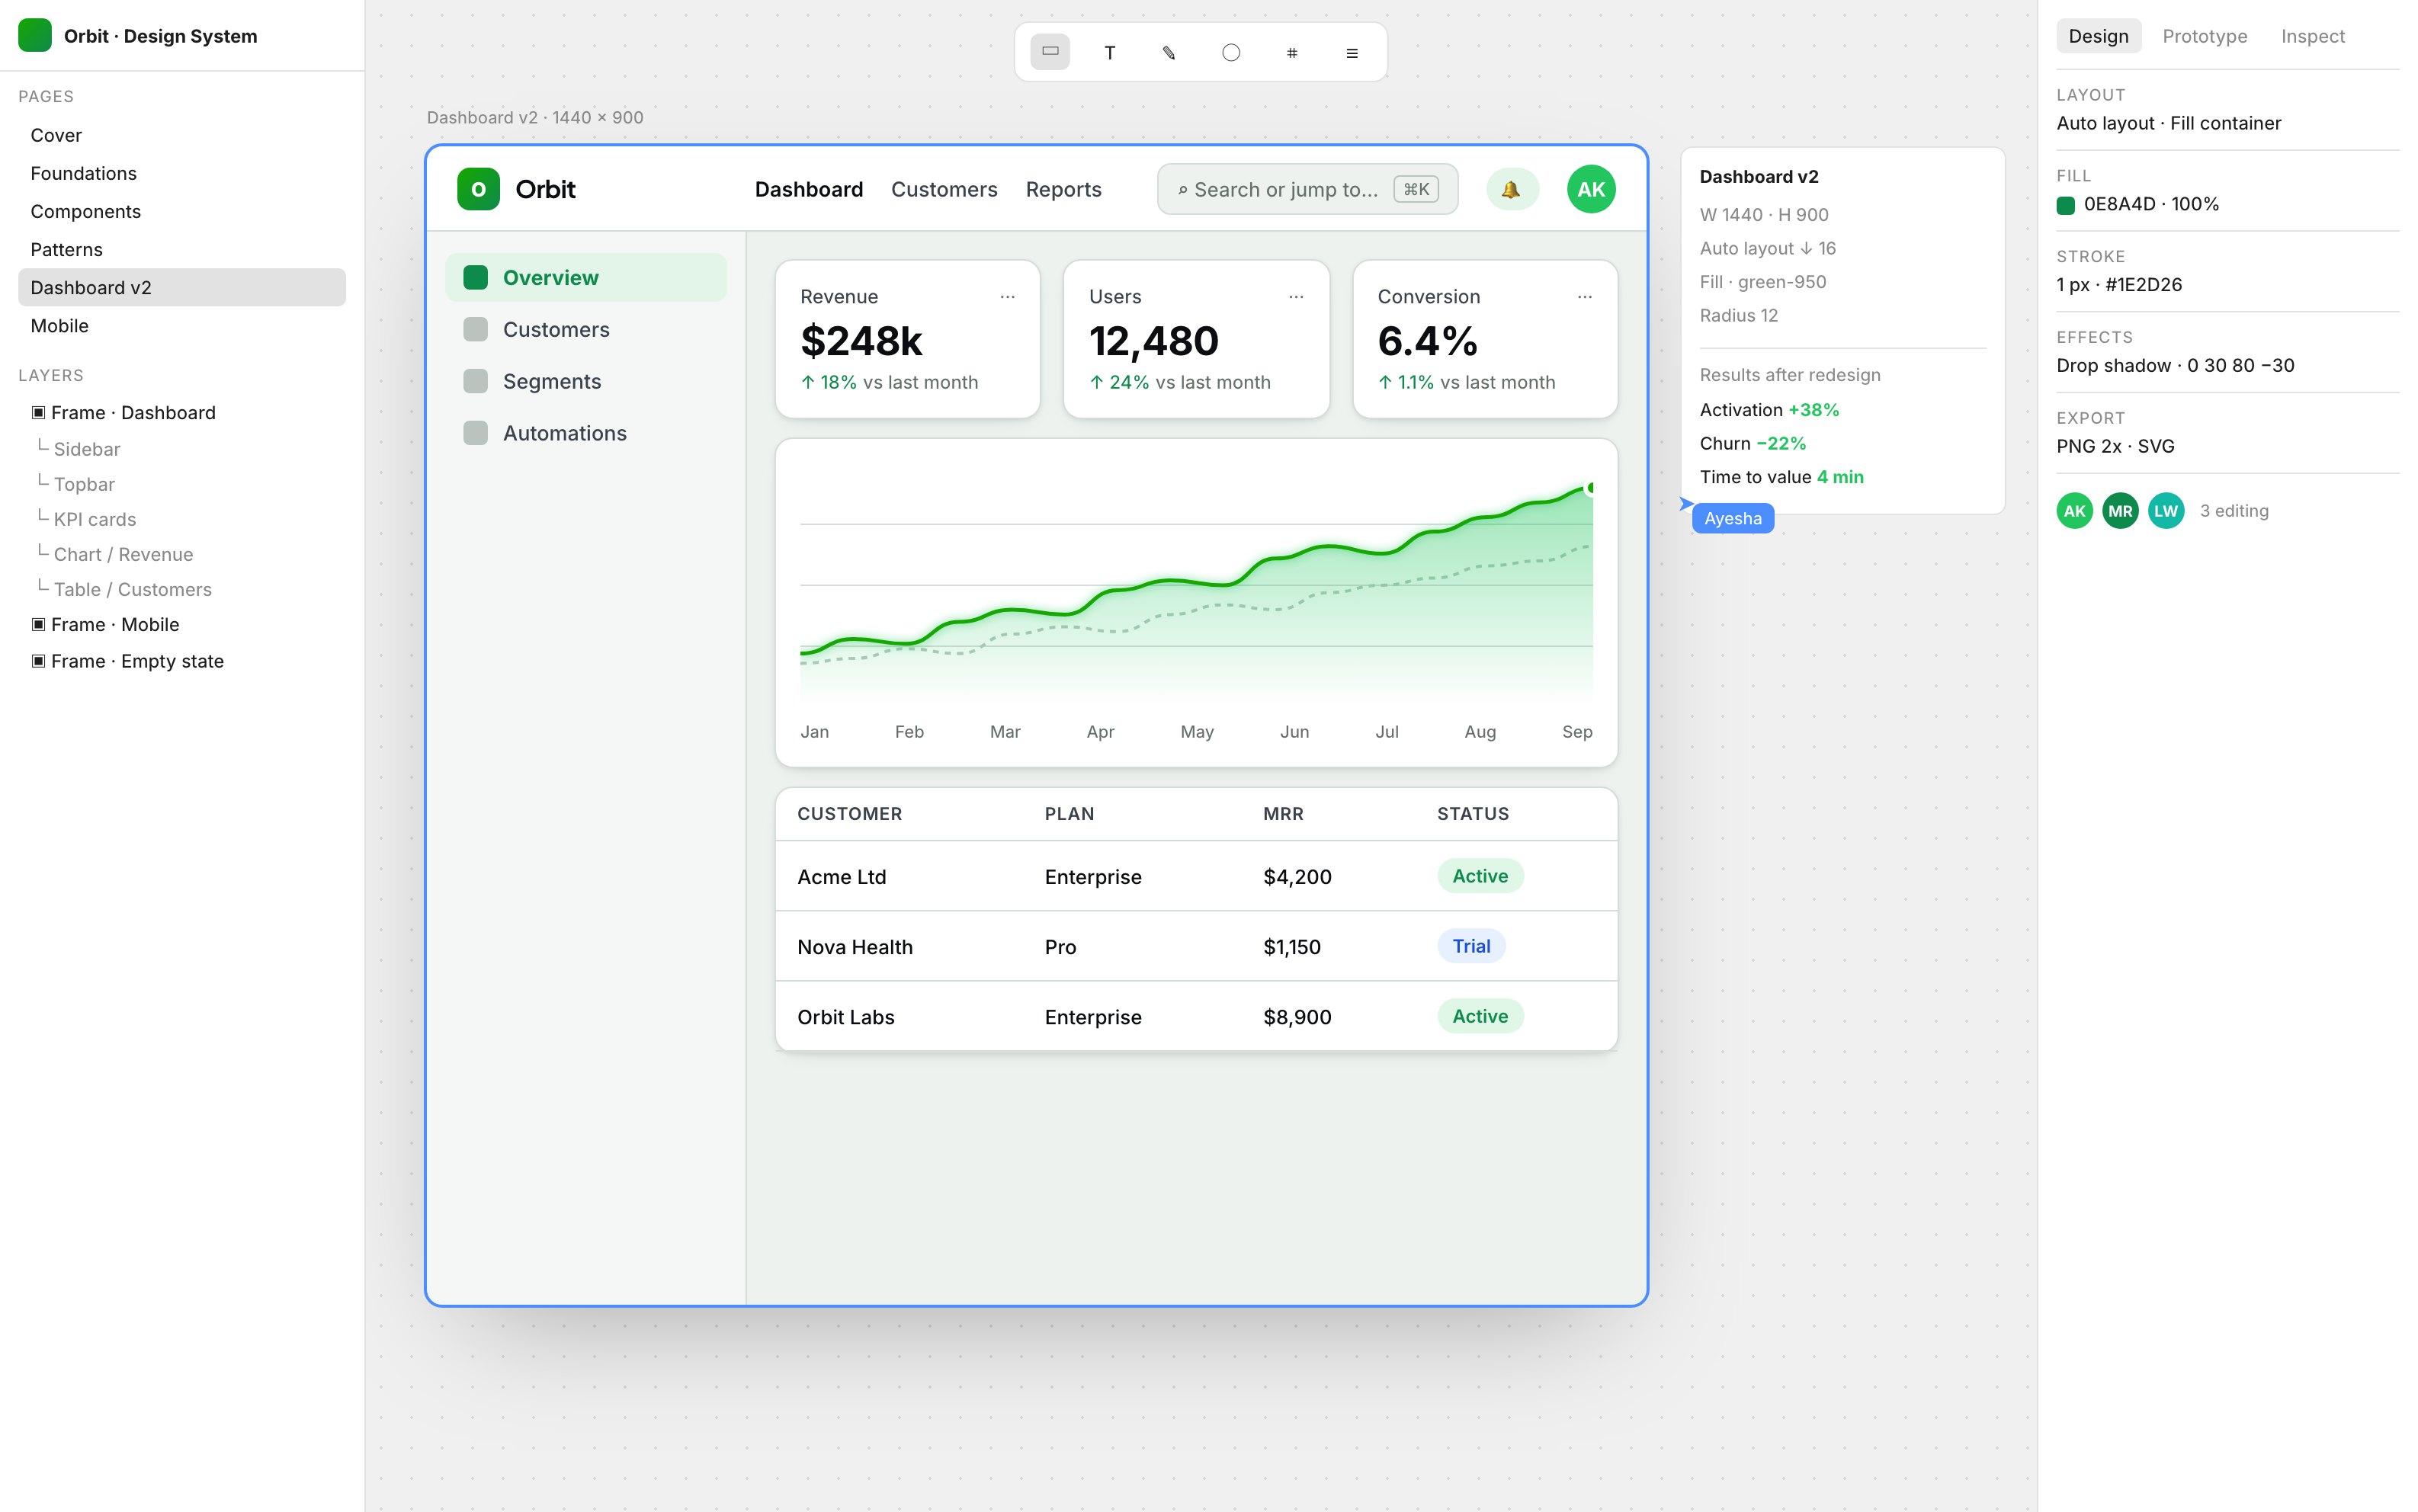The image size is (2418, 1512).
Task: Open the Customers tab in Orbit topbar
Action: [x=943, y=189]
